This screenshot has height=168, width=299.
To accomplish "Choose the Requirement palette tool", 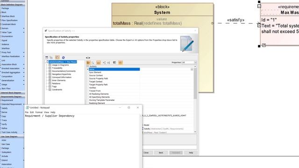I will [7, 100].
